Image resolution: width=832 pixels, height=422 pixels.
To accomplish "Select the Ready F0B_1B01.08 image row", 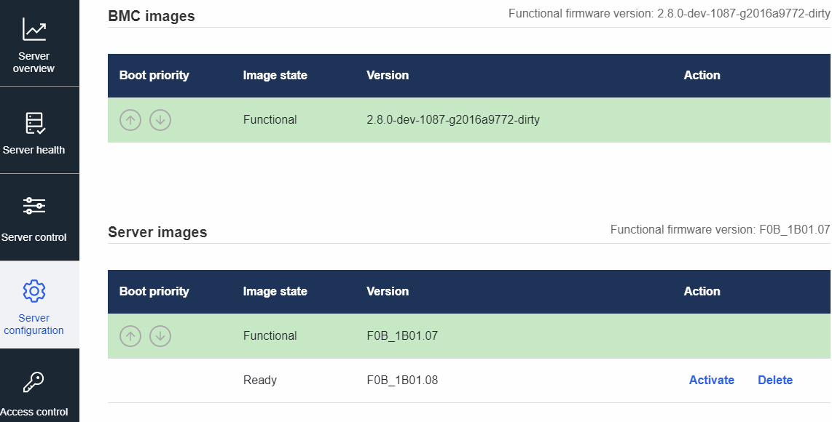I will pyautogui.click(x=402, y=380).
